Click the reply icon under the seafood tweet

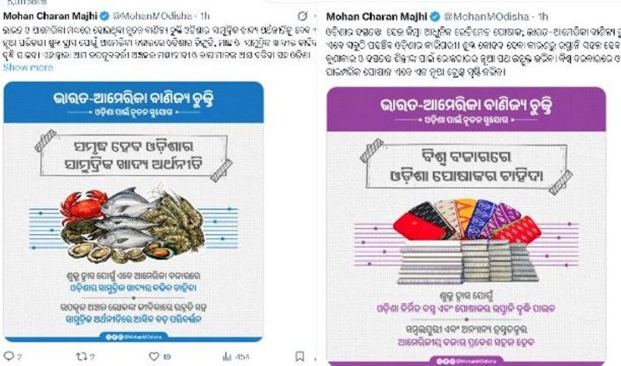tap(9, 356)
